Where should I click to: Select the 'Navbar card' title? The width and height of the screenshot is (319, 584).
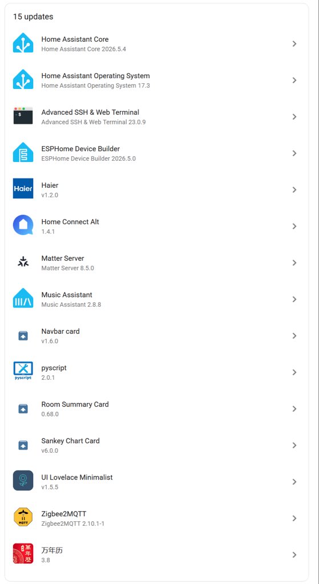point(60,331)
